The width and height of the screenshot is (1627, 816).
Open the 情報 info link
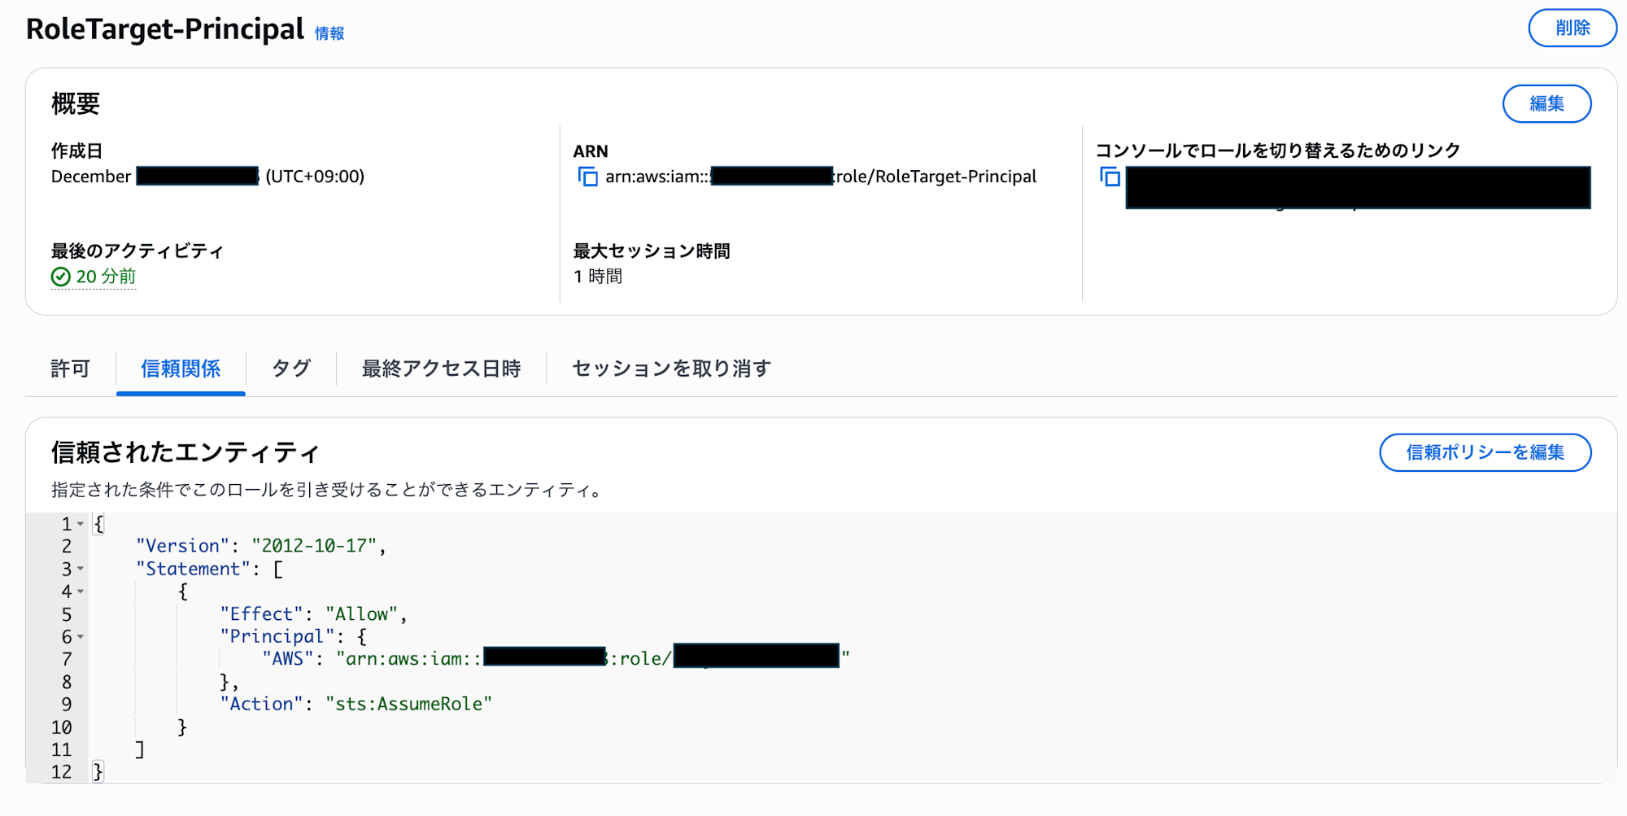click(329, 33)
